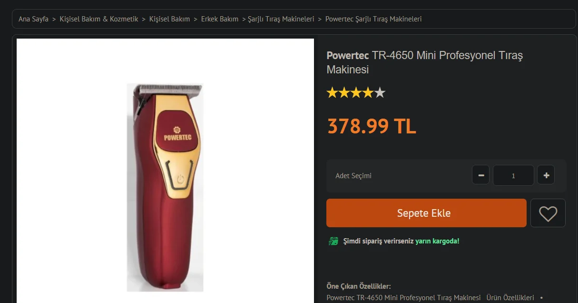Focus the quantity input field
This screenshot has height=303, width=578.
click(x=513, y=175)
